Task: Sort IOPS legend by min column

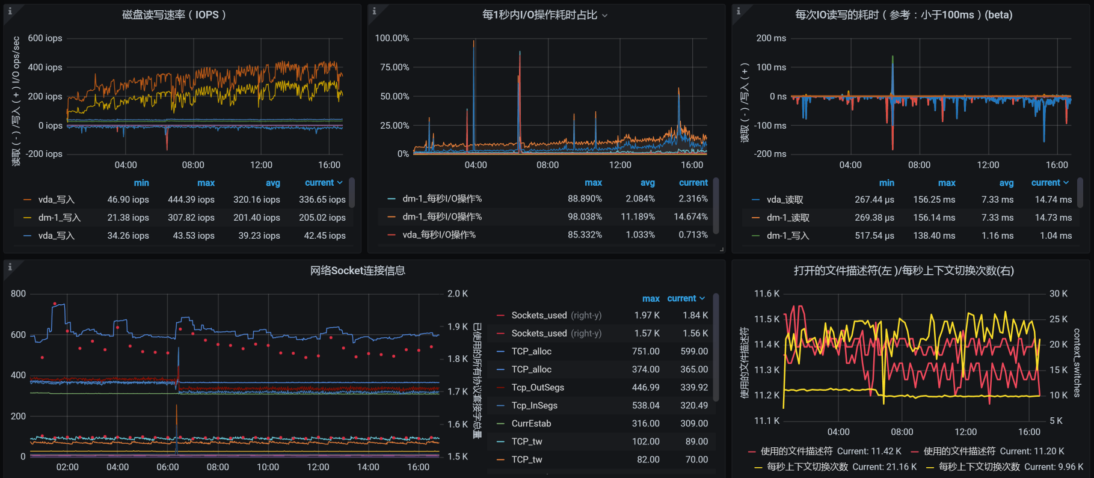Action: [x=141, y=183]
